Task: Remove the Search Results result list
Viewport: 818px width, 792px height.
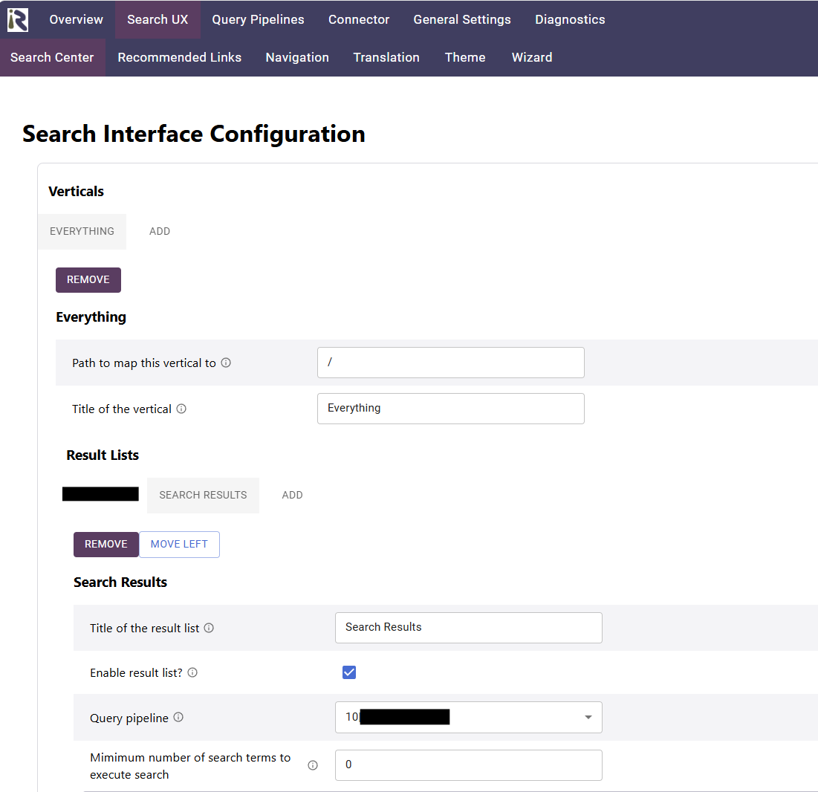Action: (106, 544)
